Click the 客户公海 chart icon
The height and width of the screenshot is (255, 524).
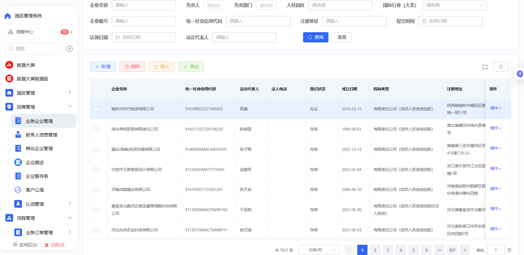[x=18, y=190]
